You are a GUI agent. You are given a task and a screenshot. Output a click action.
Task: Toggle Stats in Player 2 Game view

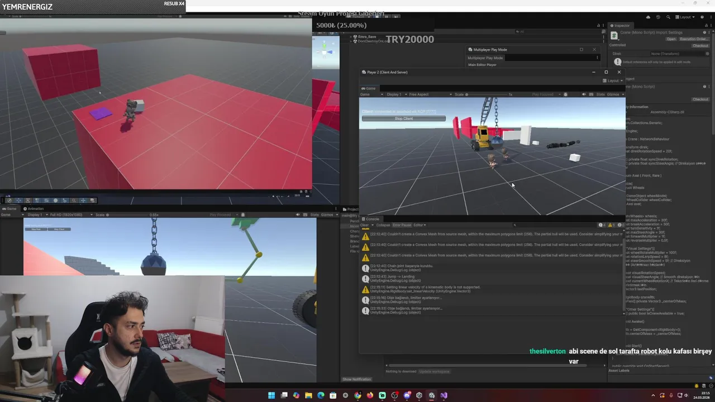pyautogui.click(x=600, y=94)
